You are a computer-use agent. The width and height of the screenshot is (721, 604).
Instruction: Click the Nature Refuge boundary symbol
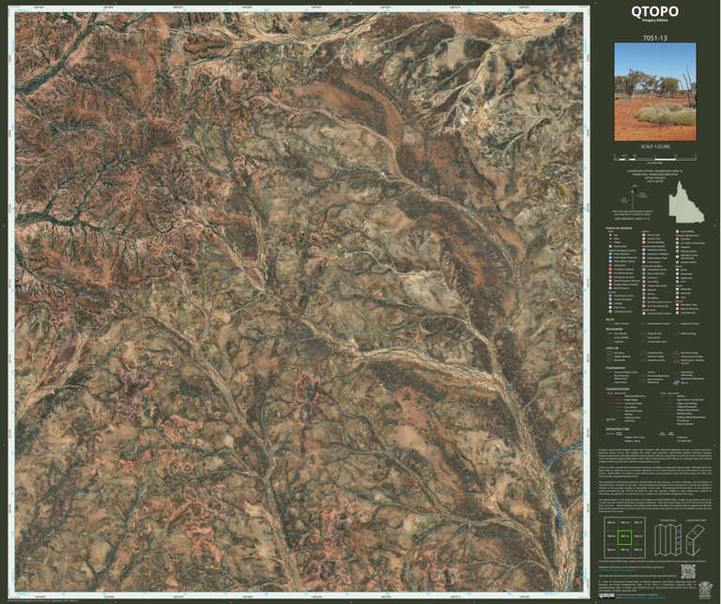(676, 333)
